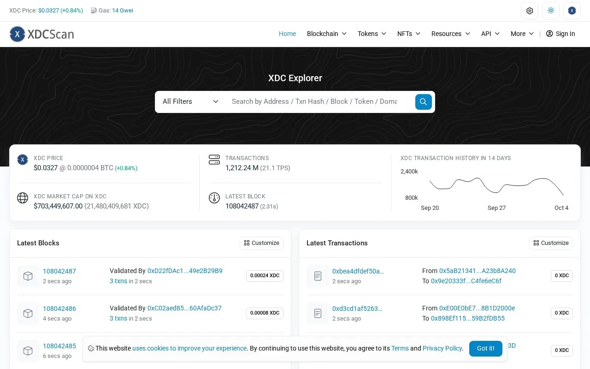590x369 pixels.
Task: Click the blue search magnifier button
Action: (x=423, y=101)
